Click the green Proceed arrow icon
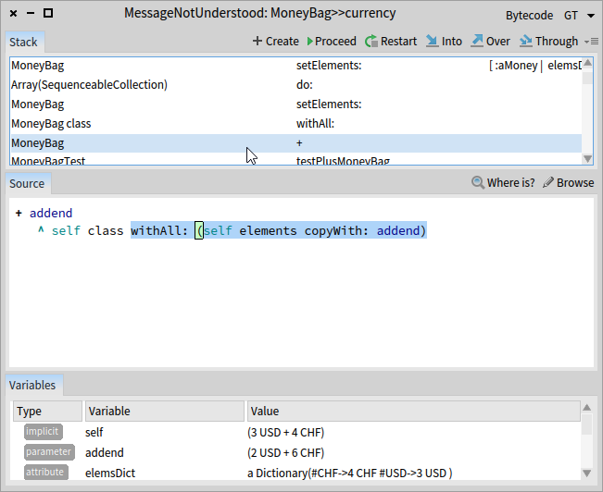This screenshot has width=603, height=492. tap(310, 41)
